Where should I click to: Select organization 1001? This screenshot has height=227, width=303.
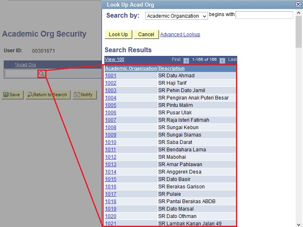coord(111,76)
